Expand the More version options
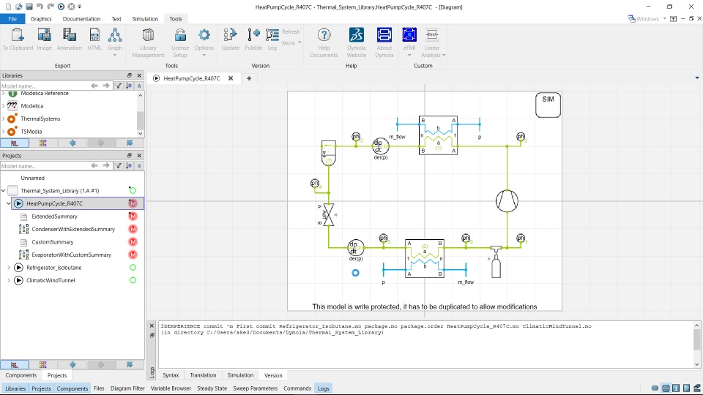Image resolution: width=703 pixels, height=395 pixels. (x=291, y=43)
